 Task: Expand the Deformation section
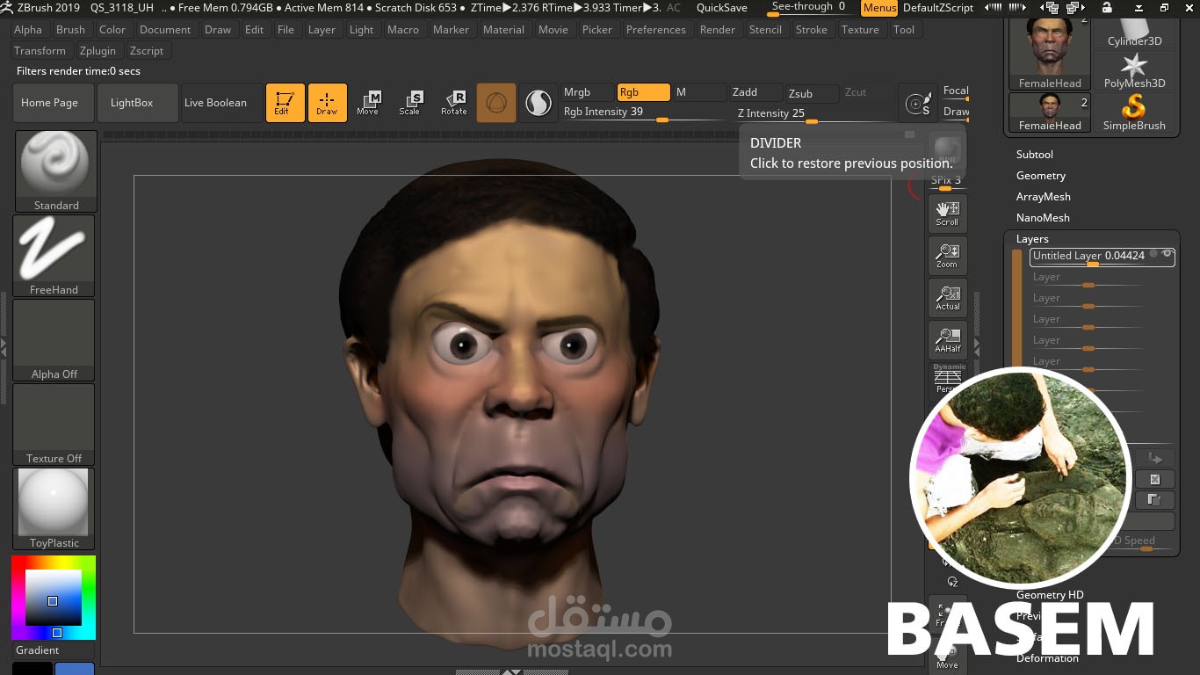(1047, 658)
